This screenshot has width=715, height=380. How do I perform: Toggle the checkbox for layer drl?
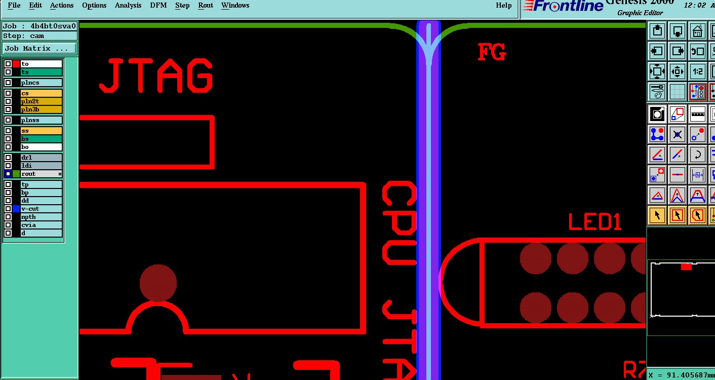(8, 158)
